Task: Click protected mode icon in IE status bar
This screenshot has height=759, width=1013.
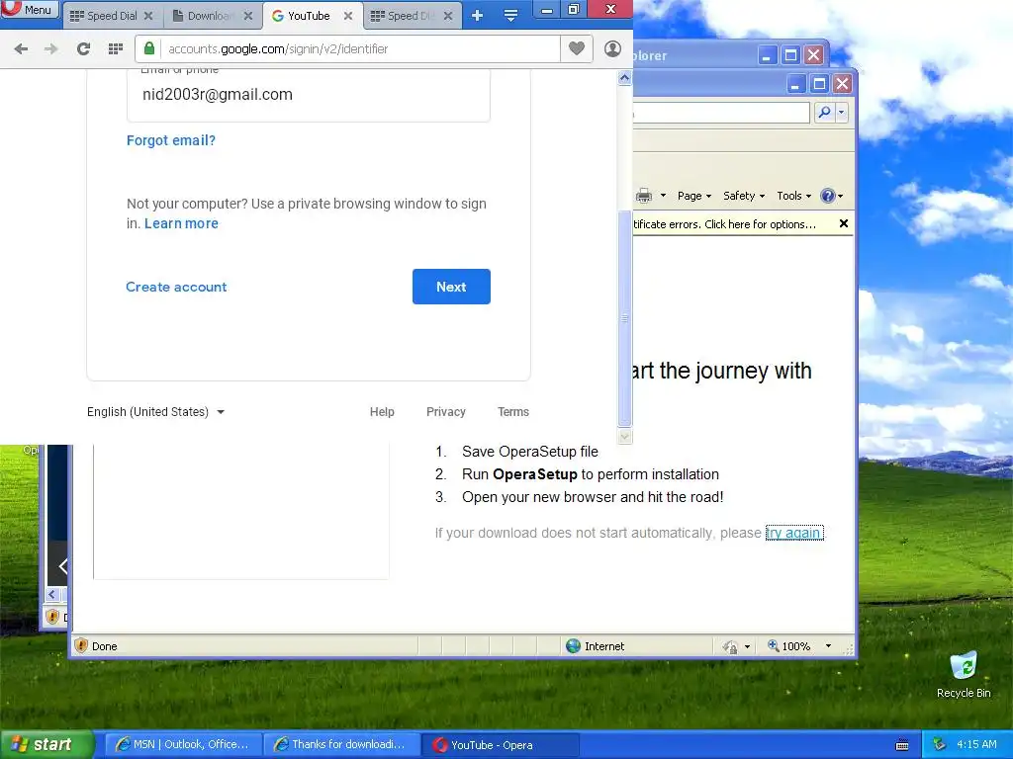Action: (730, 646)
